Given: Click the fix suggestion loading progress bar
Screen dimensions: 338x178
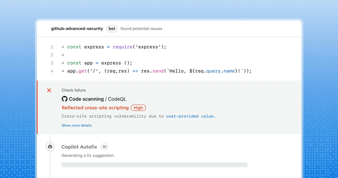Looking at the screenshot, I should click(154, 165).
